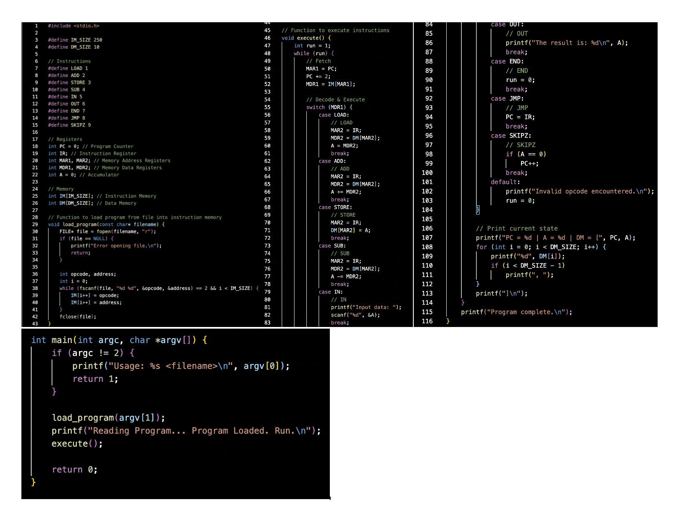686x509 pixels.
Task: Click the 'if (argc != 2) {' line
Action: (x=93, y=353)
